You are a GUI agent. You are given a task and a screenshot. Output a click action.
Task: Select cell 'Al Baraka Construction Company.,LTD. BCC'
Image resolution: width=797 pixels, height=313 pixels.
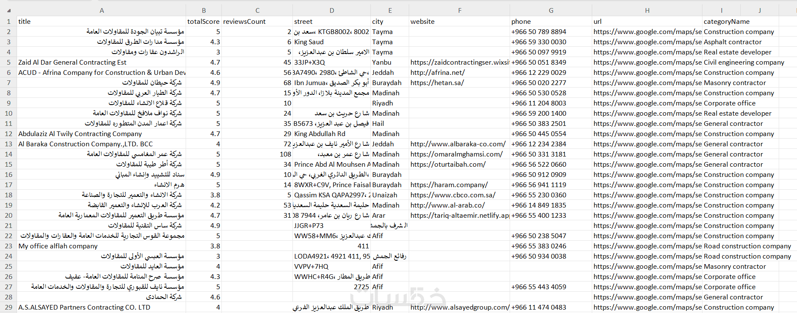[101, 144]
